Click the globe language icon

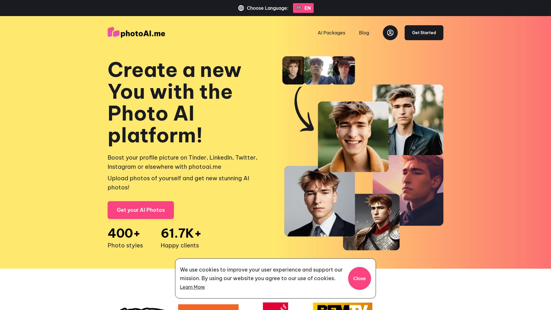point(241,8)
